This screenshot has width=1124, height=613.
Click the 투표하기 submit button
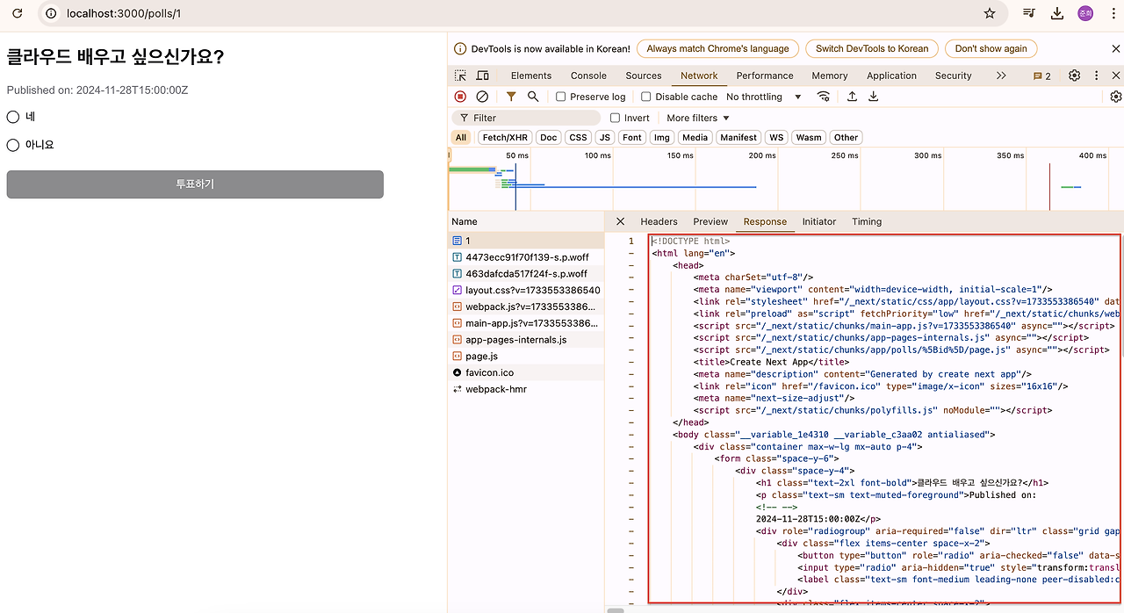point(195,184)
